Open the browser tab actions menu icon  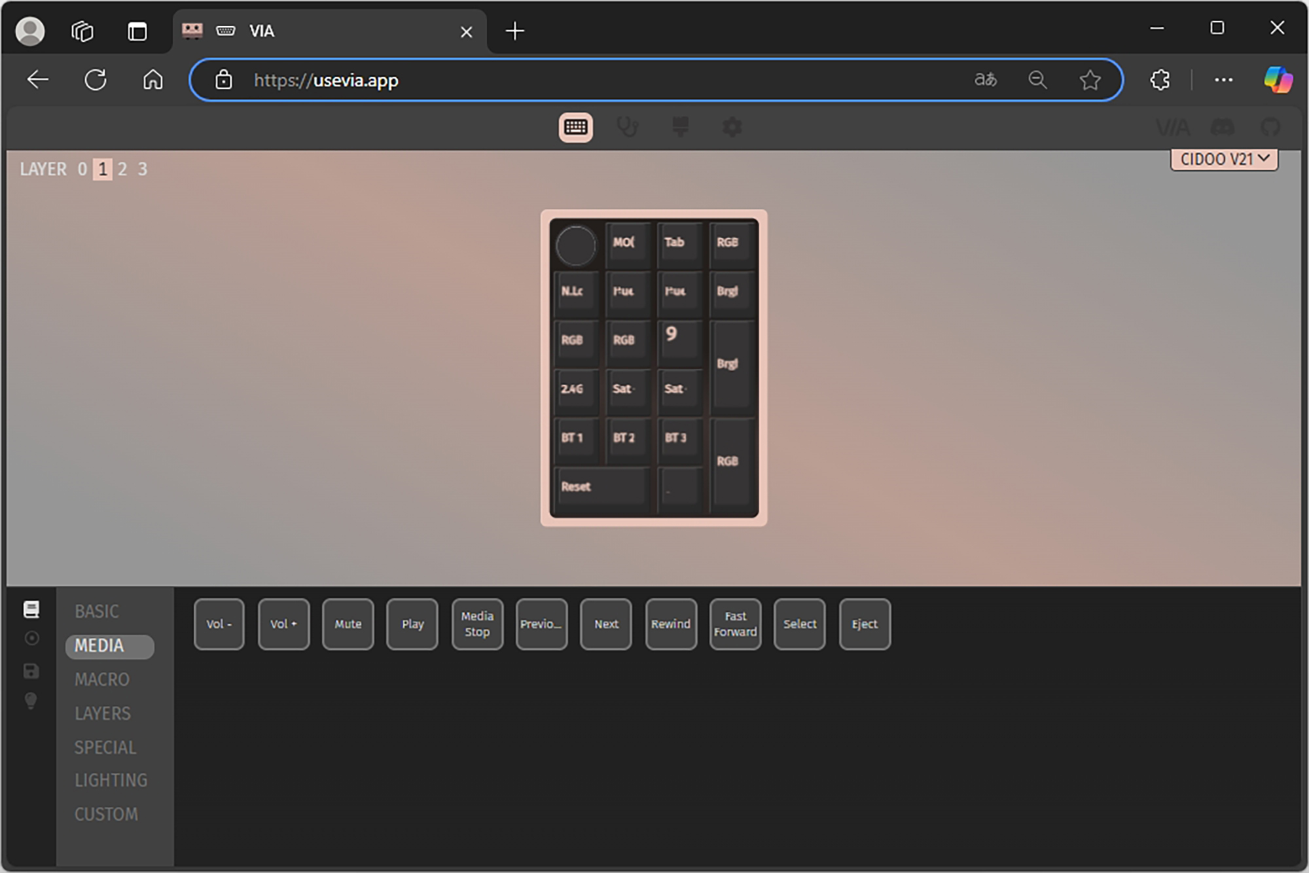click(137, 31)
